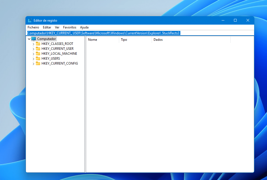
Task: Open the Favoritos menu
Action: (x=70, y=27)
